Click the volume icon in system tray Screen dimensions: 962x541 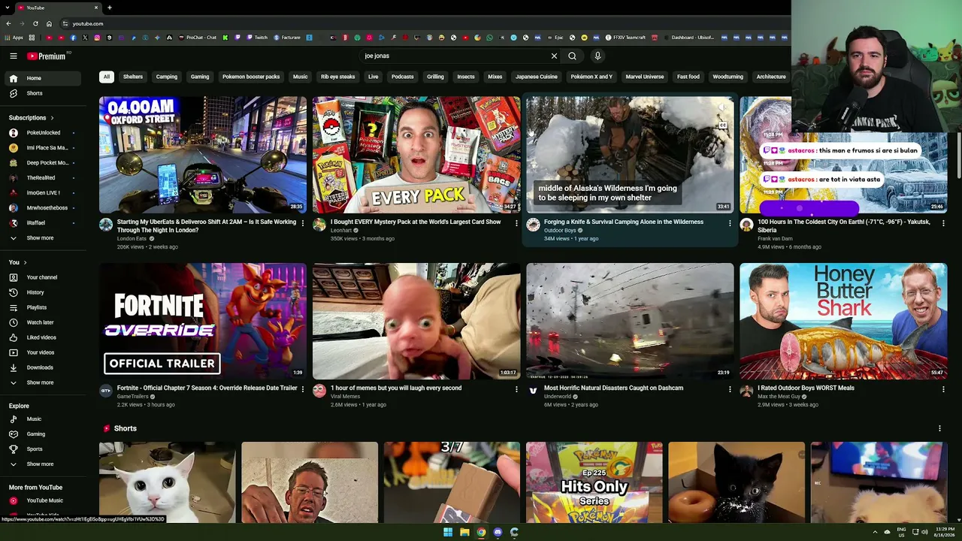[x=924, y=532]
